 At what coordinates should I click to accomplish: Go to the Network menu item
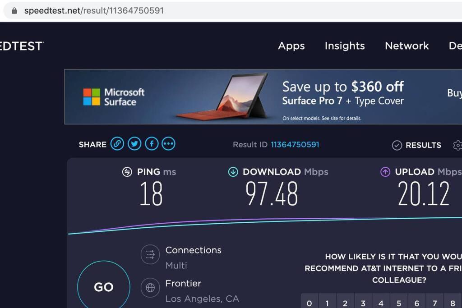pos(407,46)
